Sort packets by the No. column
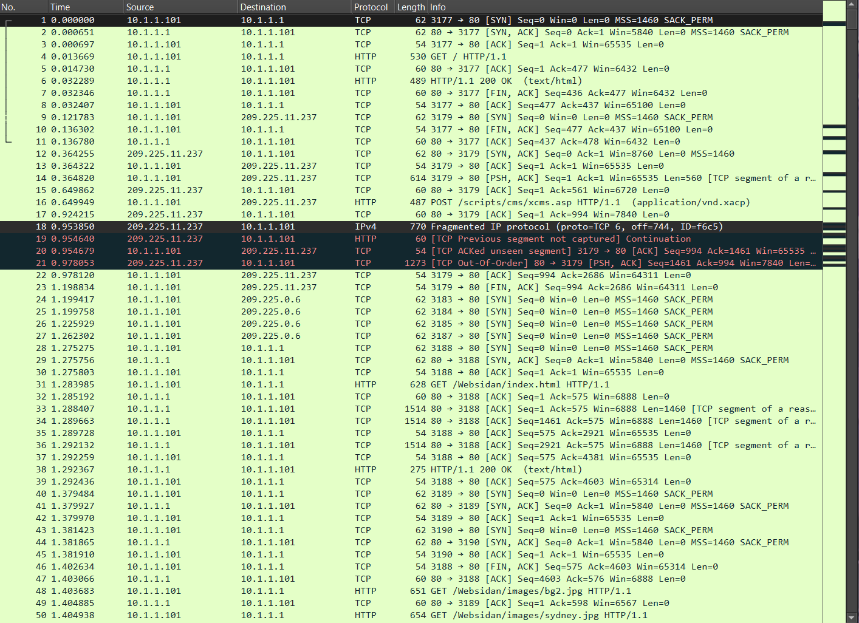The image size is (859, 623). 24,7
